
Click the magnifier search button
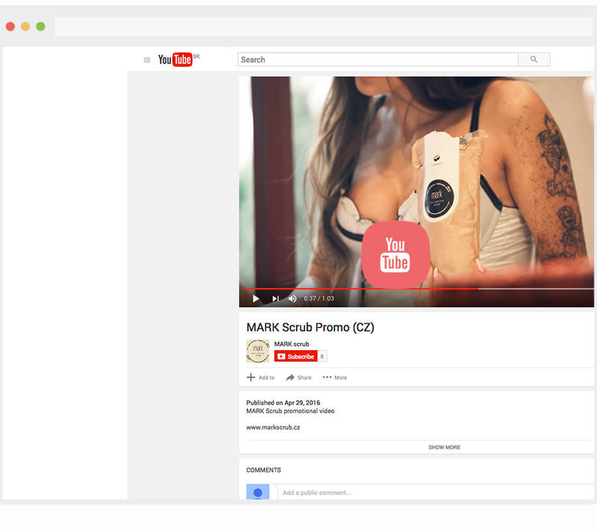534,59
